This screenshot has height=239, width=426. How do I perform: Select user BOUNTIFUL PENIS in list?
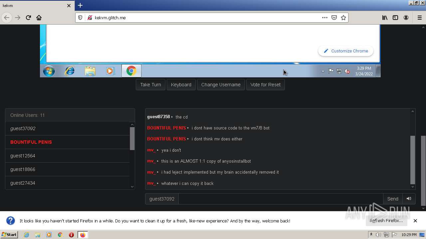67,142
